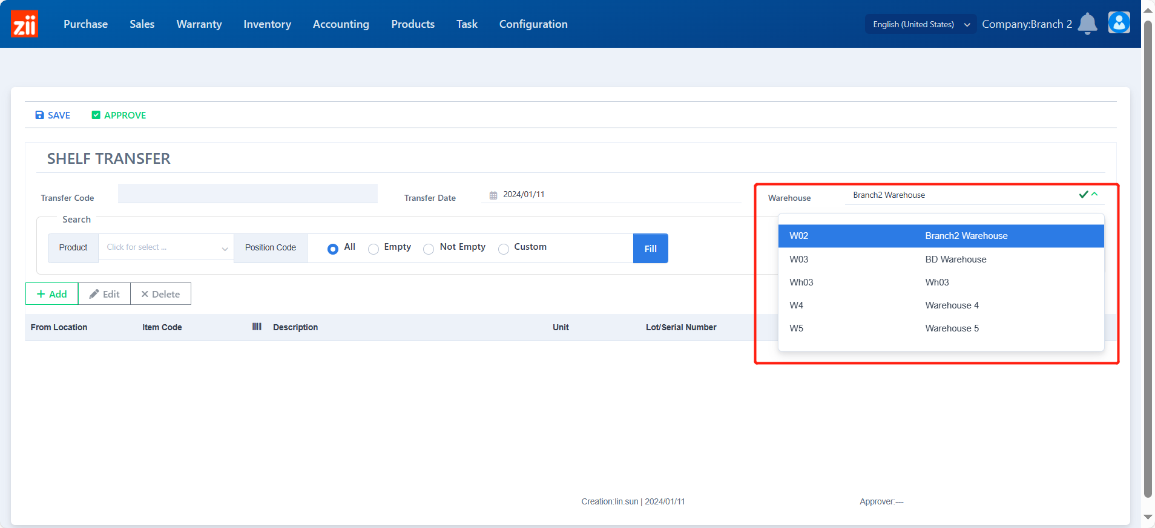Click the scrollbar up arrow
The image size is (1155, 528).
point(1148,10)
